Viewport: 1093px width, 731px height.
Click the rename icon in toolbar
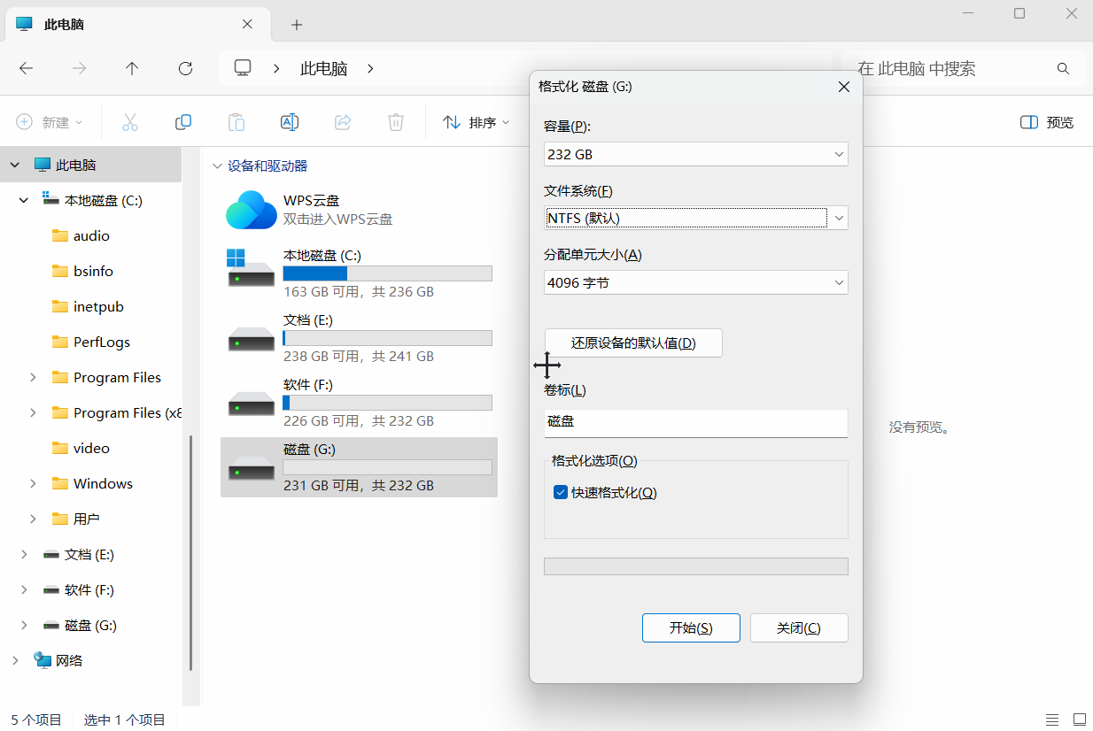[290, 122]
